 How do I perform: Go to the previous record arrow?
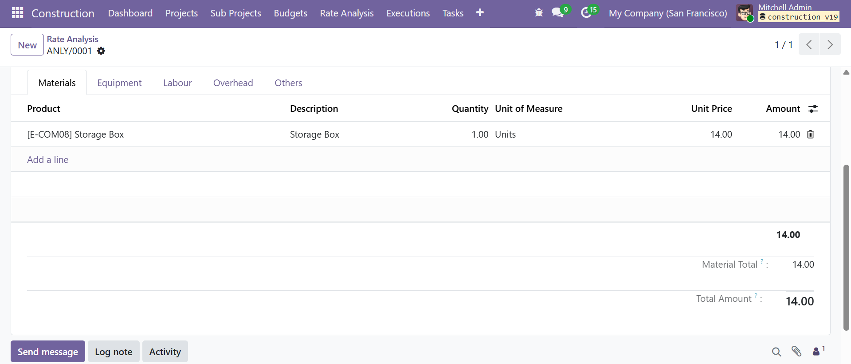809,44
